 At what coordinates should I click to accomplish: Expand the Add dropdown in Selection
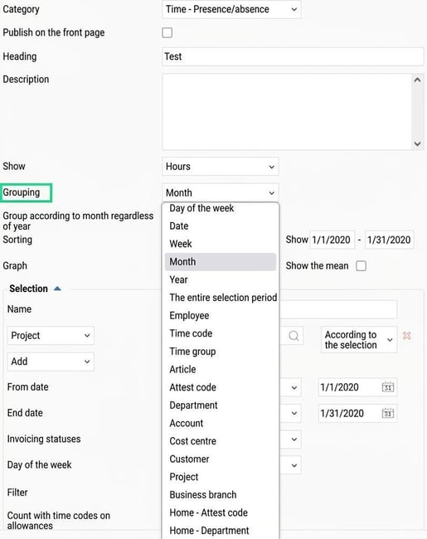51,362
